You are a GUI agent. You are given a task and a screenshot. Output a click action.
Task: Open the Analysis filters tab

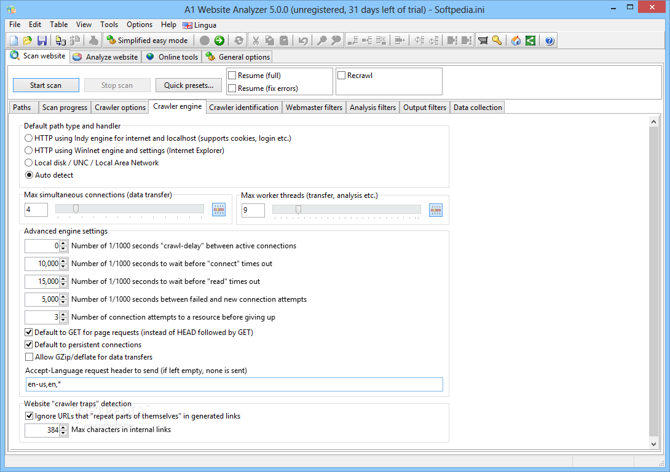tap(372, 108)
